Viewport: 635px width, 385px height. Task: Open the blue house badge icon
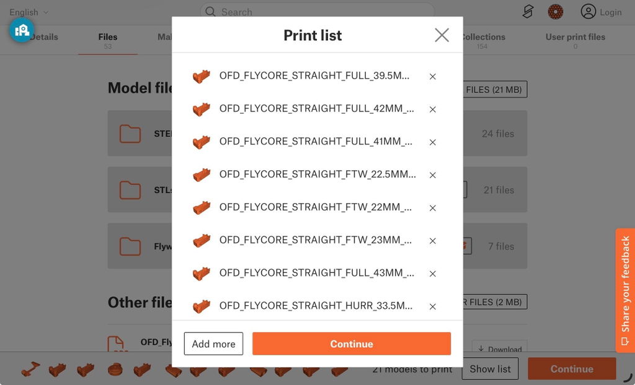[22, 30]
